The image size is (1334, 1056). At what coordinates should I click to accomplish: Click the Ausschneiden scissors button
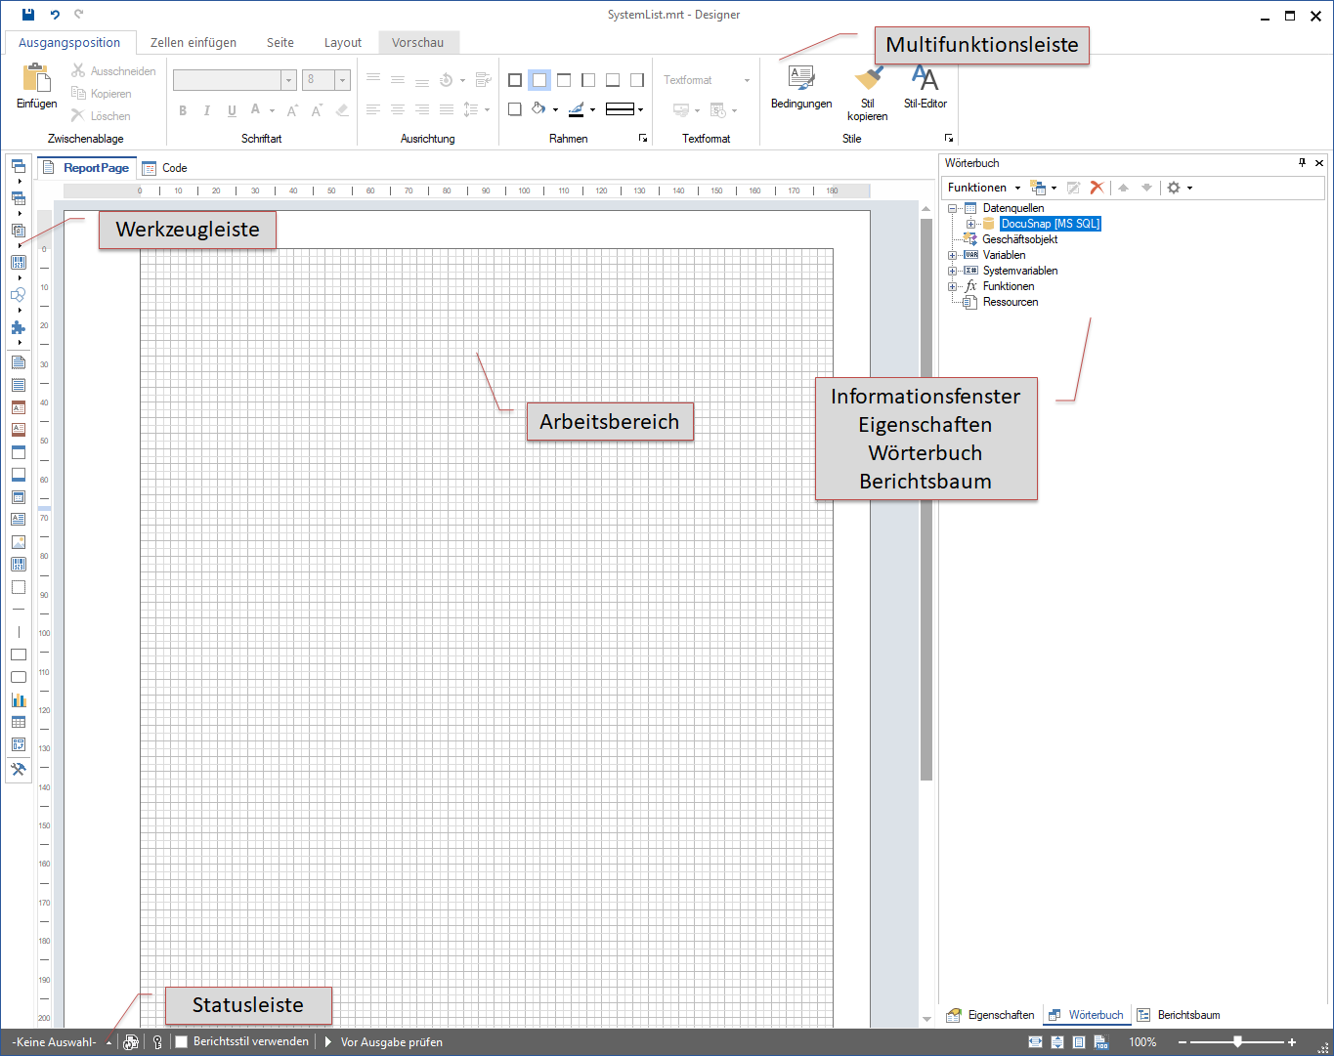pos(114,71)
